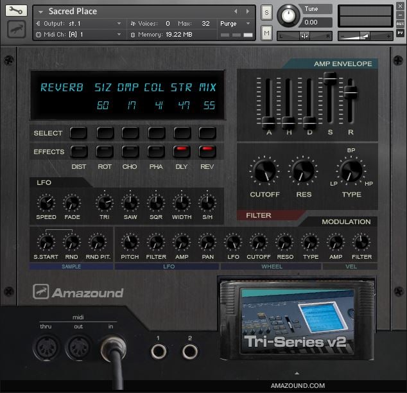
Task: Enable the CHO effect button
Action: point(130,152)
